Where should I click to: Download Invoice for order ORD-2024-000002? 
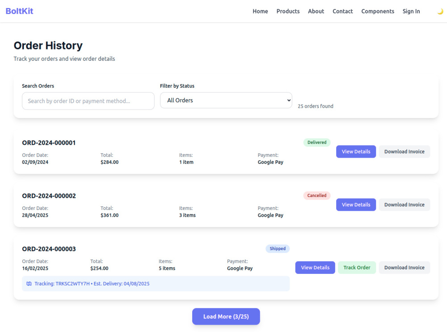click(x=404, y=205)
